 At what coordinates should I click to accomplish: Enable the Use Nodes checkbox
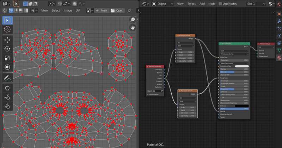220,4
